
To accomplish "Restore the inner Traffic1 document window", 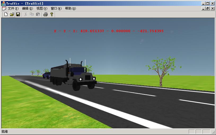I will click(x=208, y=9).
